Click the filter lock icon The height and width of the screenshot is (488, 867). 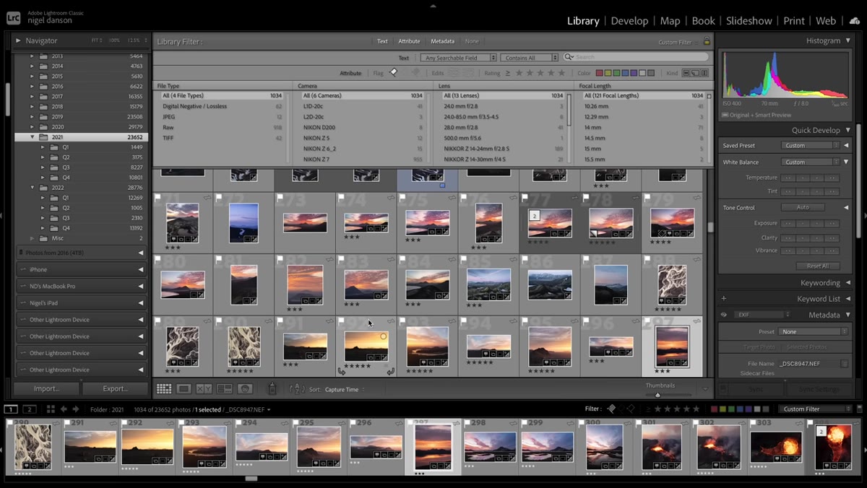pos(707,42)
